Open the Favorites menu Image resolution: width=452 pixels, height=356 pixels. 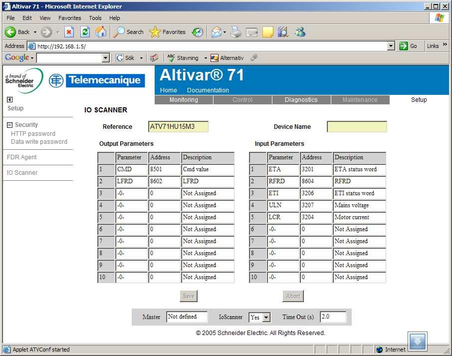coord(70,18)
